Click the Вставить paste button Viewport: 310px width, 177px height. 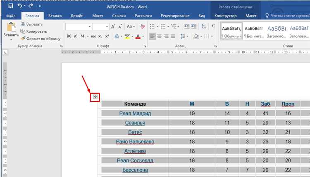pyautogui.click(x=11, y=32)
